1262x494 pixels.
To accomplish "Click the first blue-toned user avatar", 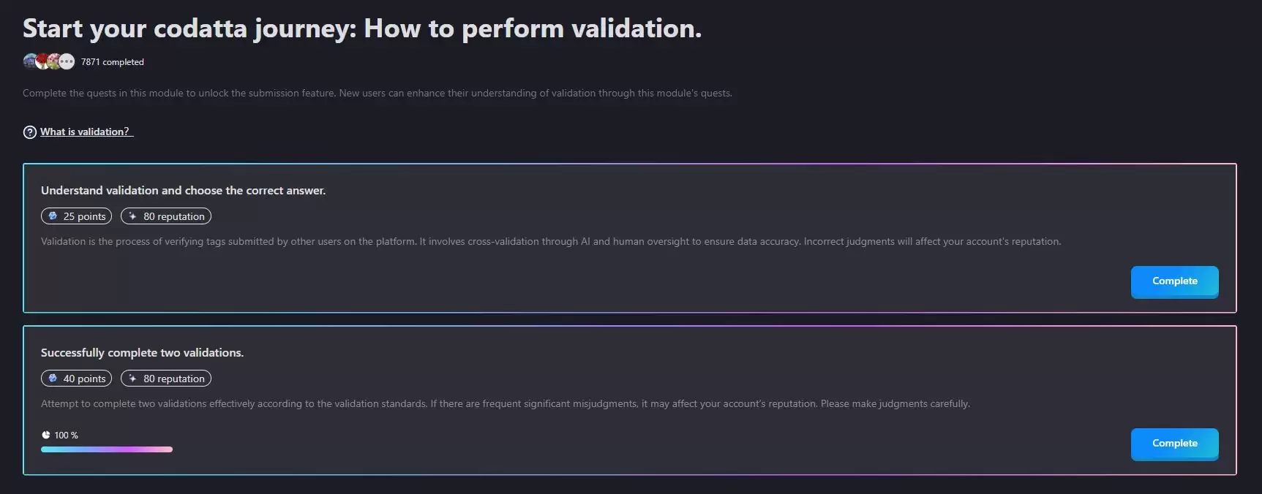I will pos(30,61).
